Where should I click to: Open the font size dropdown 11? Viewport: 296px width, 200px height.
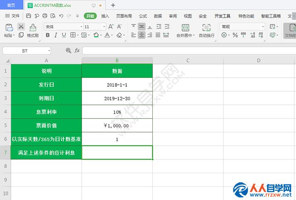click(x=104, y=27)
